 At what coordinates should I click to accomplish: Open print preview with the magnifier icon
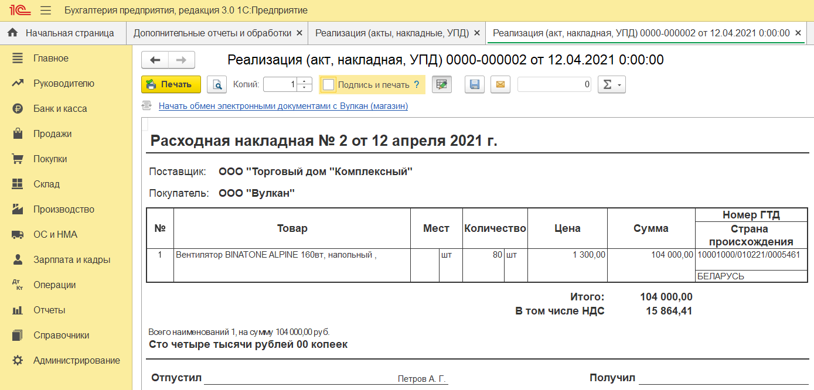[x=217, y=84]
